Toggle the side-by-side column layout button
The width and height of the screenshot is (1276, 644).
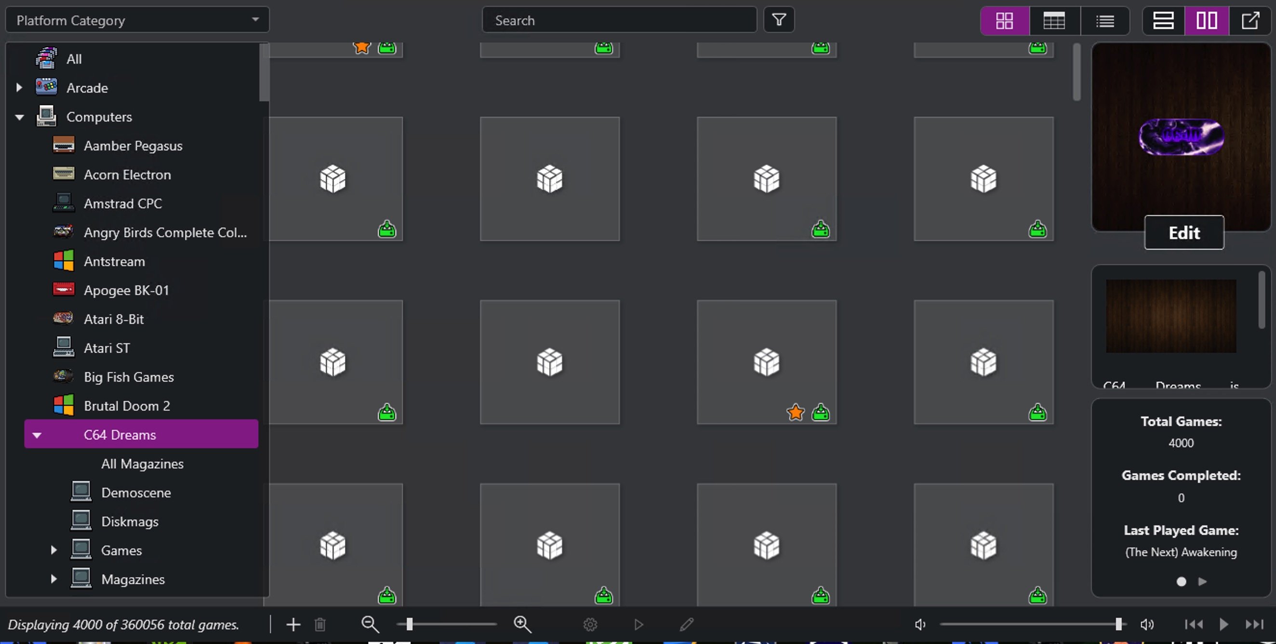1207,20
